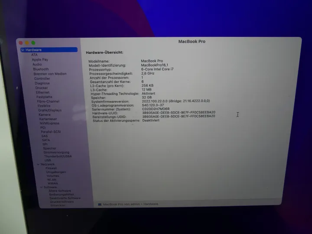Image resolution: width=312 pixels, height=234 pixels.
Task: Select the Software category label
Action: 50,187
